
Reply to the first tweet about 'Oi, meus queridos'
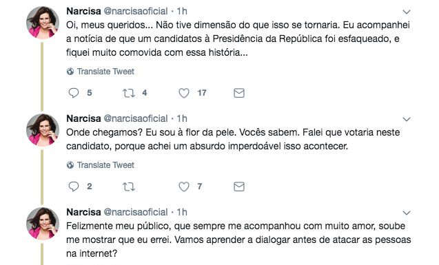74,93
